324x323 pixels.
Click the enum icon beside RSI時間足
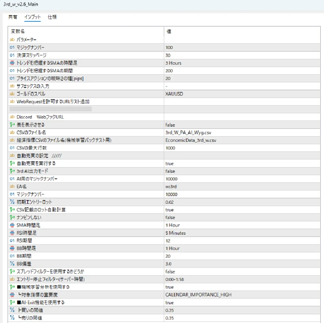(x=12, y=233)
